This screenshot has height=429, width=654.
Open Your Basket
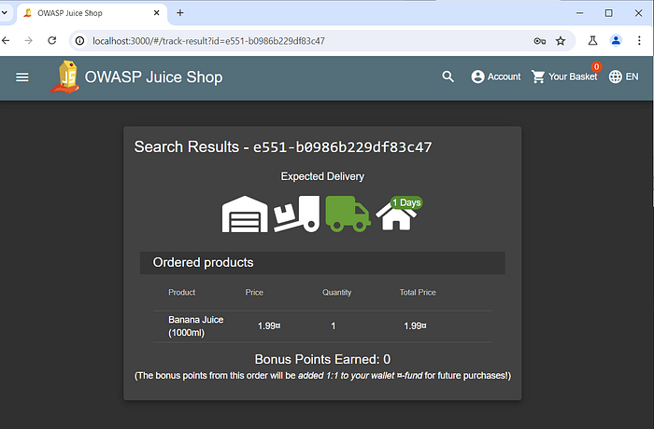click(x=564, y=76)
